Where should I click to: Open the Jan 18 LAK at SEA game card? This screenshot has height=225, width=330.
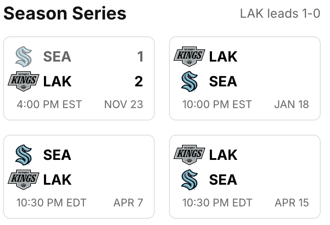[245, 78]
